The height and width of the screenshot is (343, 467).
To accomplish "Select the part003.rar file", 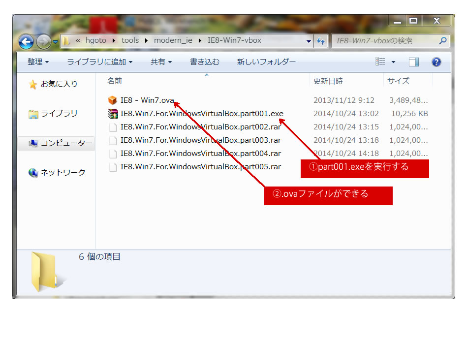I will (201, 140).
